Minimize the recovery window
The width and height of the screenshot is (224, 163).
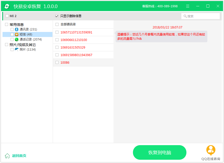pos(198,6)
